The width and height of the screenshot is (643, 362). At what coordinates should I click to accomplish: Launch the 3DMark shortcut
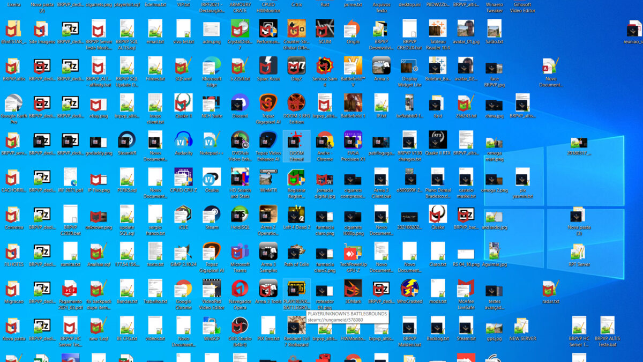353,288
